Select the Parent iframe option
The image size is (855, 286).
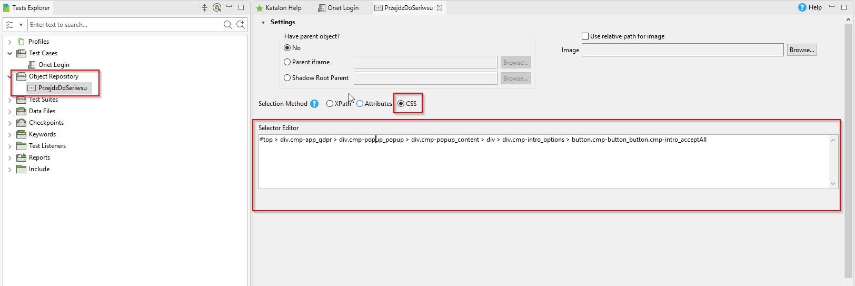(287, 62)
